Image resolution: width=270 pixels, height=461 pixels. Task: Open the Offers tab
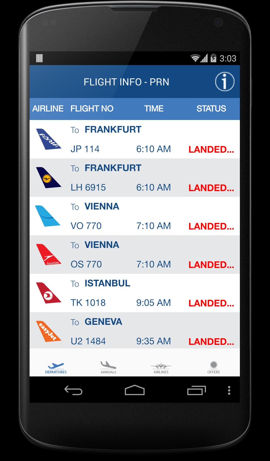click(x=214, y=368)
